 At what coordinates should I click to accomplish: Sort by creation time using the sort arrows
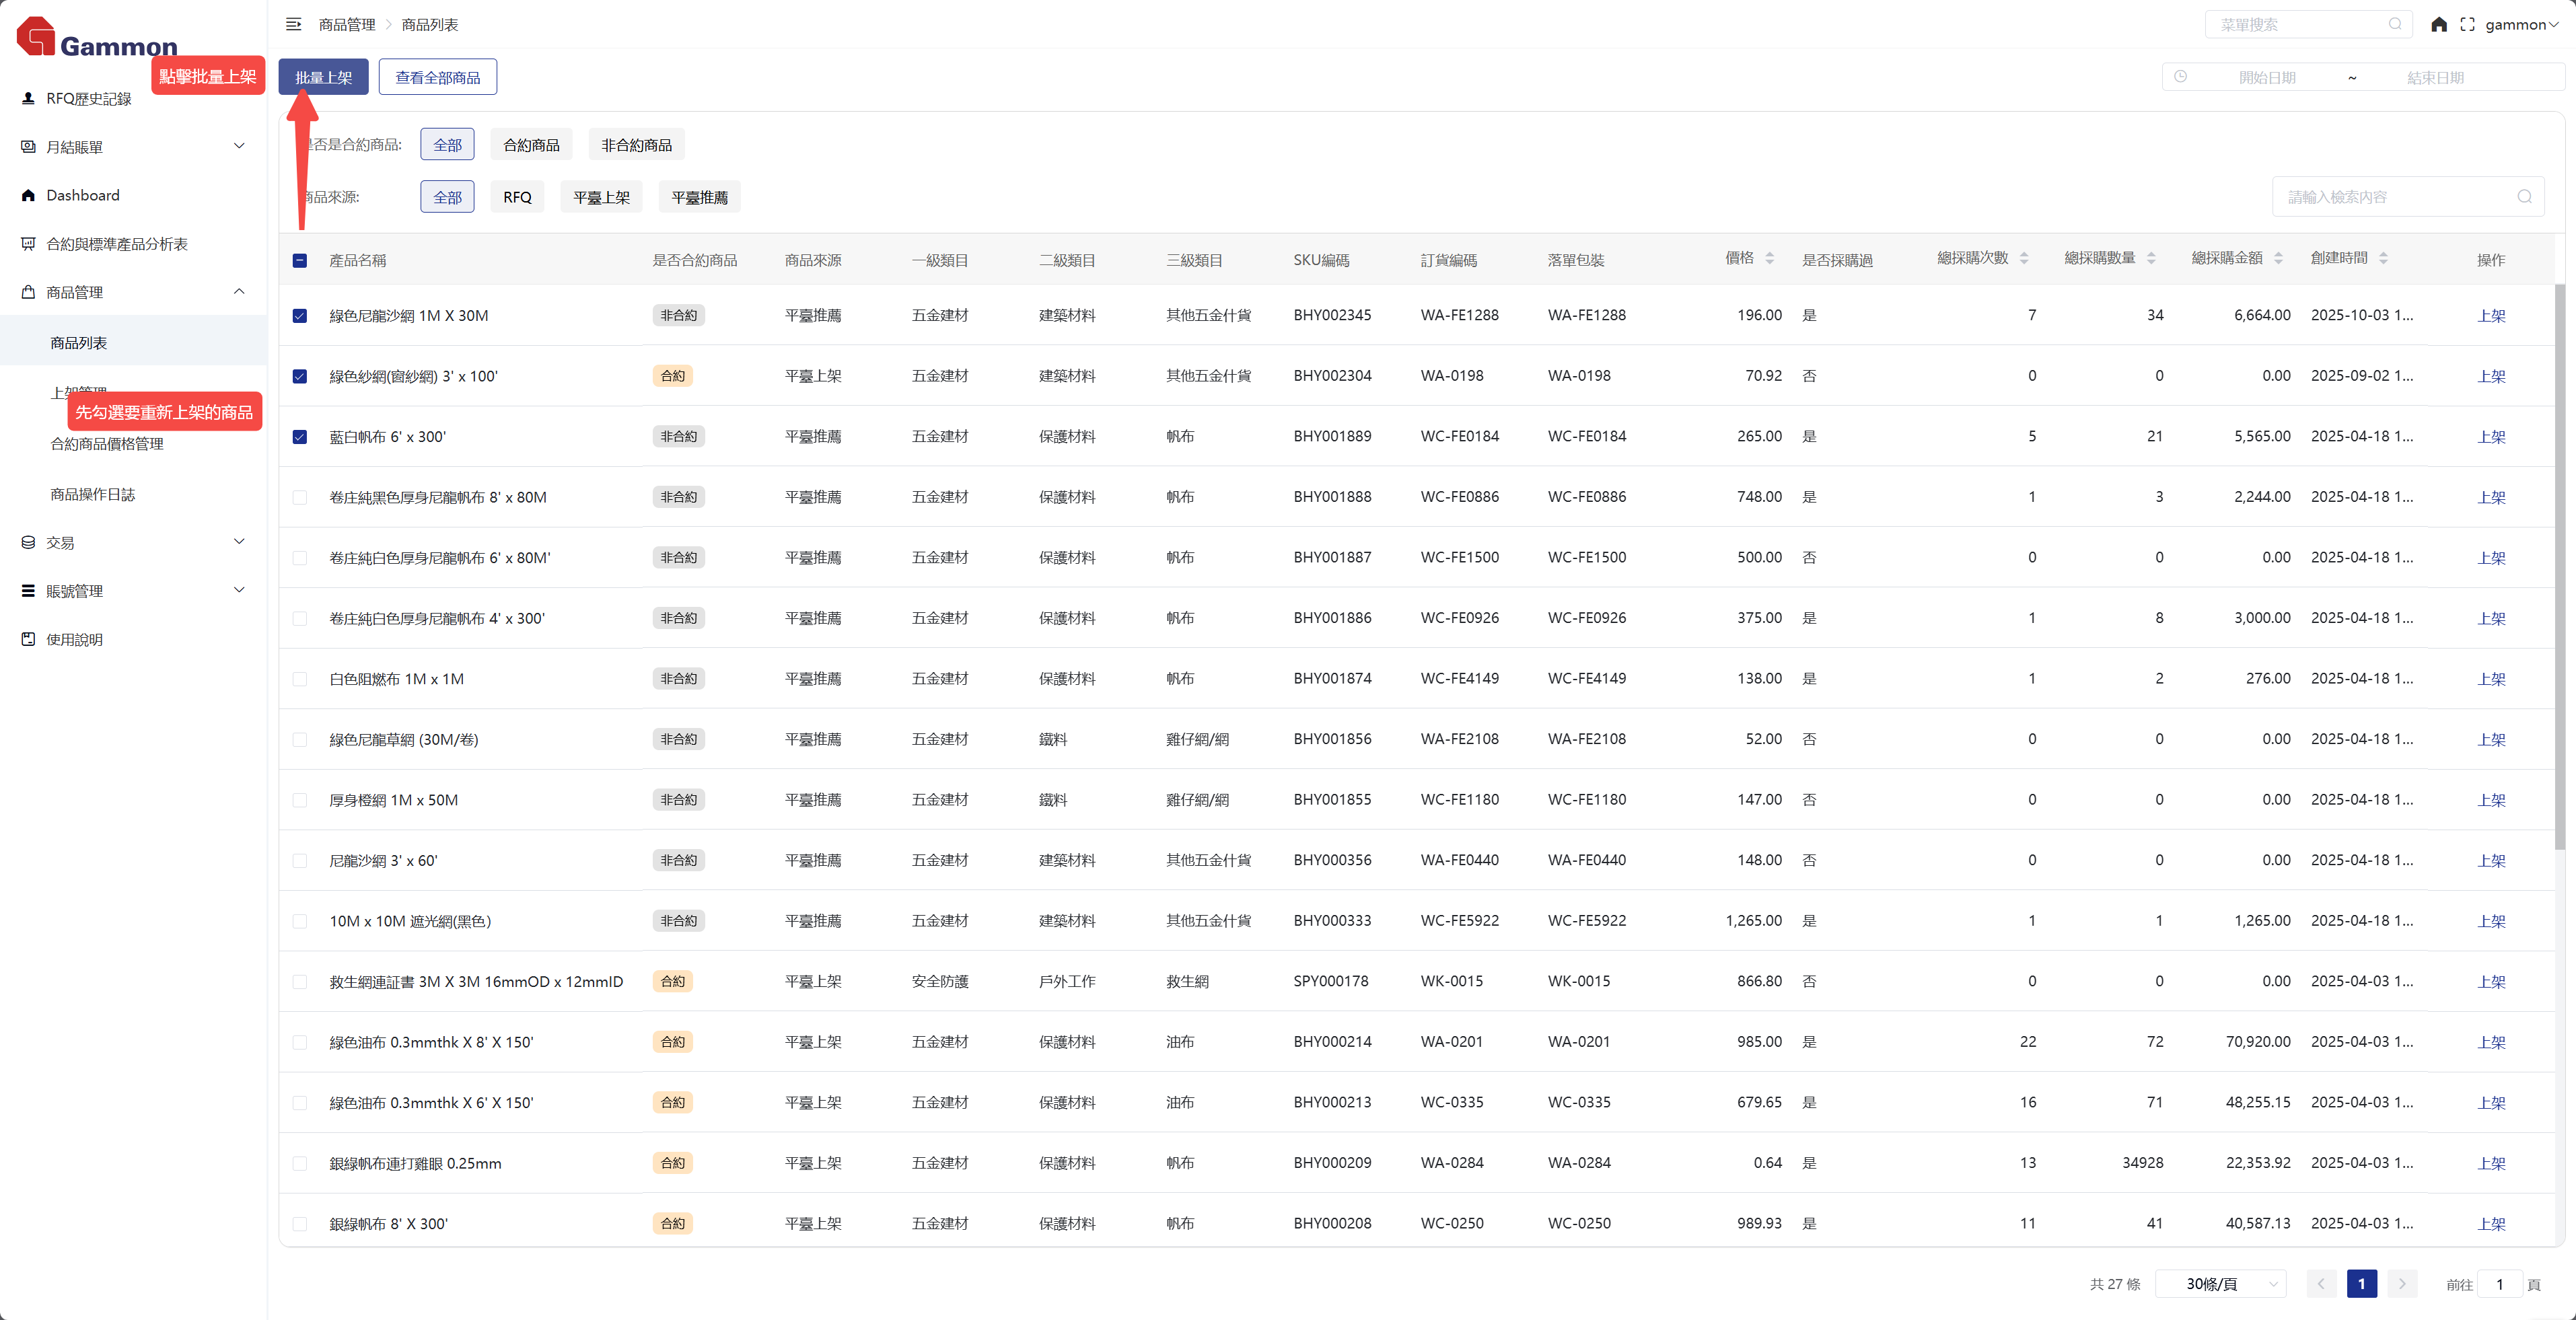(2383, 258)
